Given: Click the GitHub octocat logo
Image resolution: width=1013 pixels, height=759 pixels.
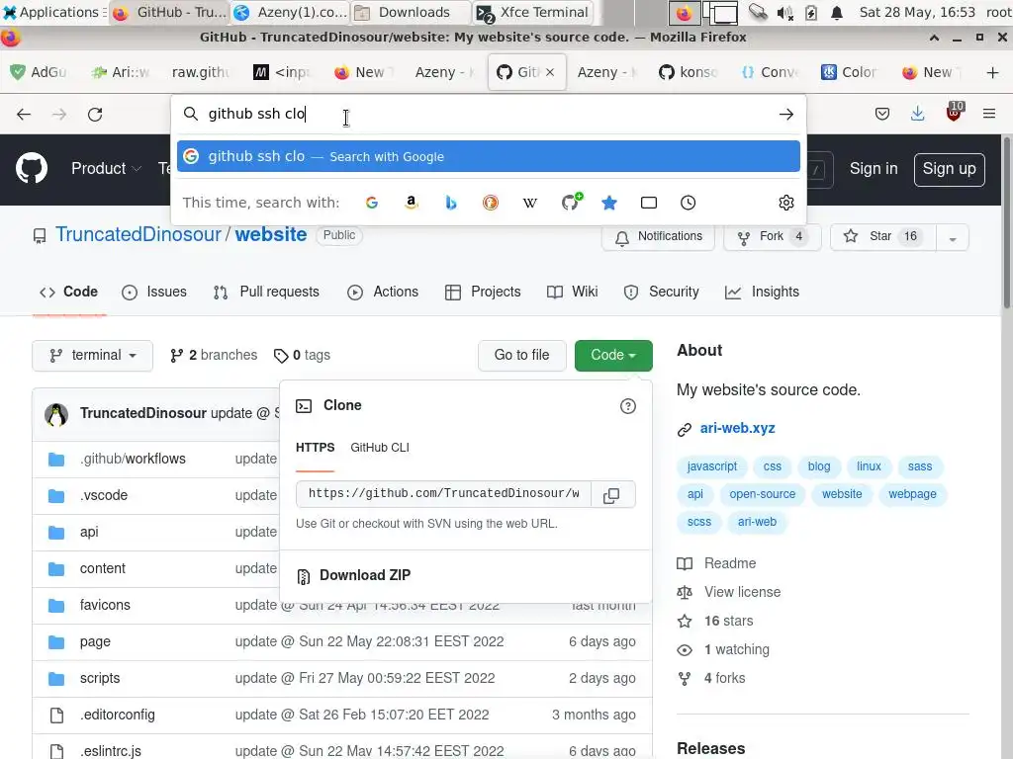Looking at the screenshot, I should click(x=32, y=168).
